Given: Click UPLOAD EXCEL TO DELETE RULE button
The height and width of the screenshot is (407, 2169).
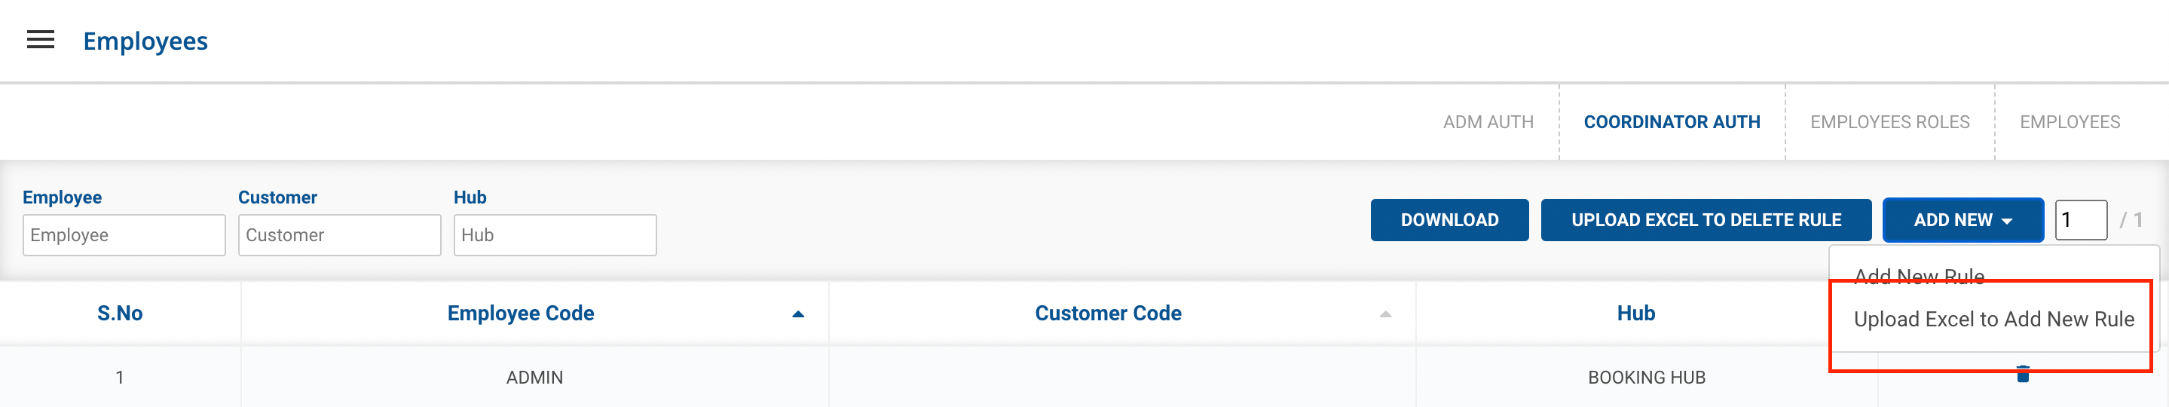Looking at the screenshot, I should (1705, 220).
